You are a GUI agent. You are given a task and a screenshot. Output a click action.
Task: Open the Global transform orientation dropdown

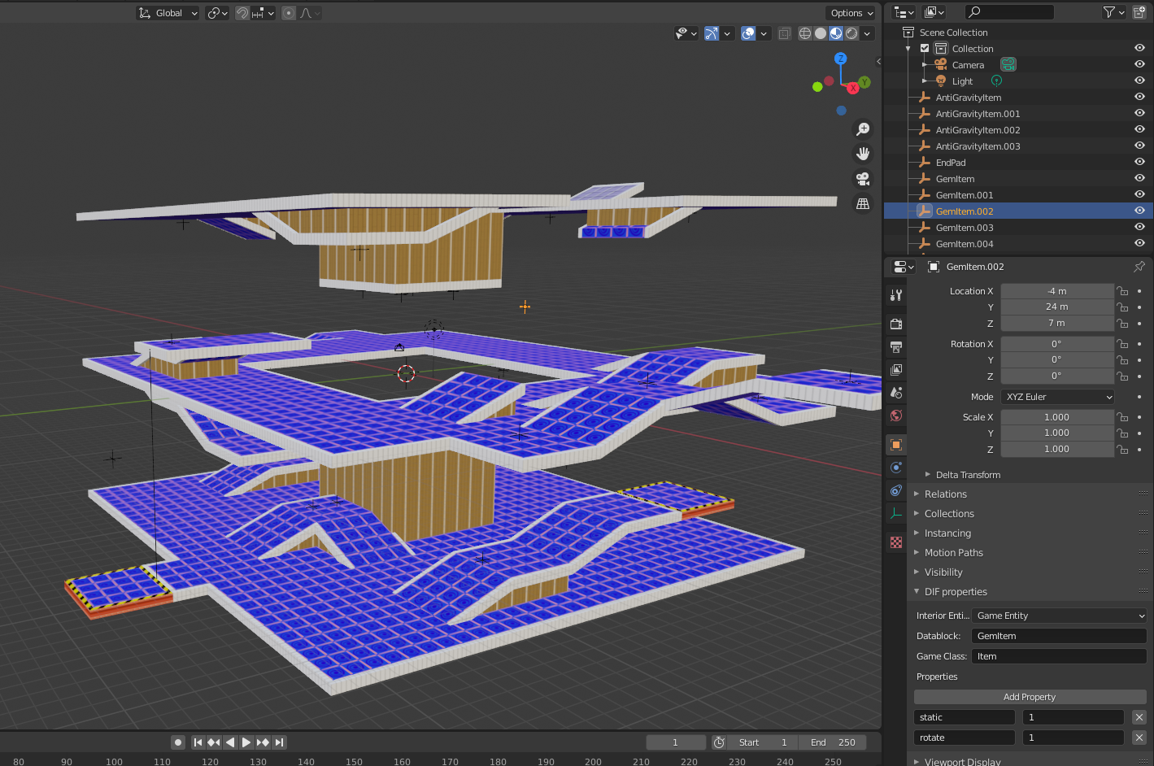click(x=168, y=13)
